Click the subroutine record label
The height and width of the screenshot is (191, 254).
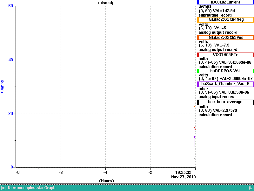(x=215, y=15)
